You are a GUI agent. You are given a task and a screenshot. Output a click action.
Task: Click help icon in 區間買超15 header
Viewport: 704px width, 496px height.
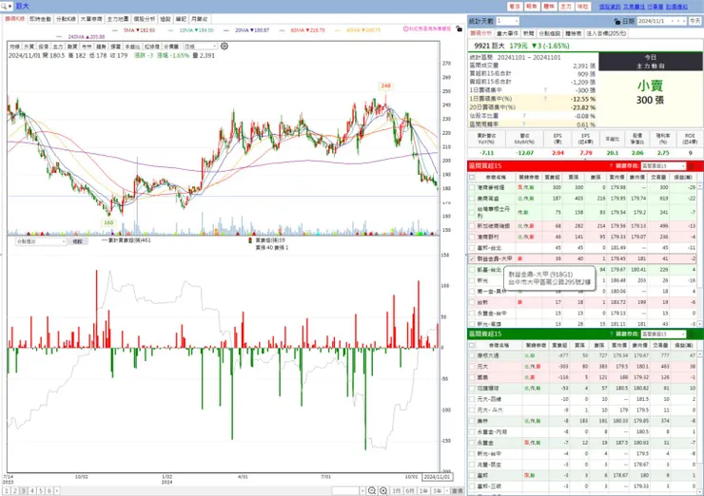(611, 166)
